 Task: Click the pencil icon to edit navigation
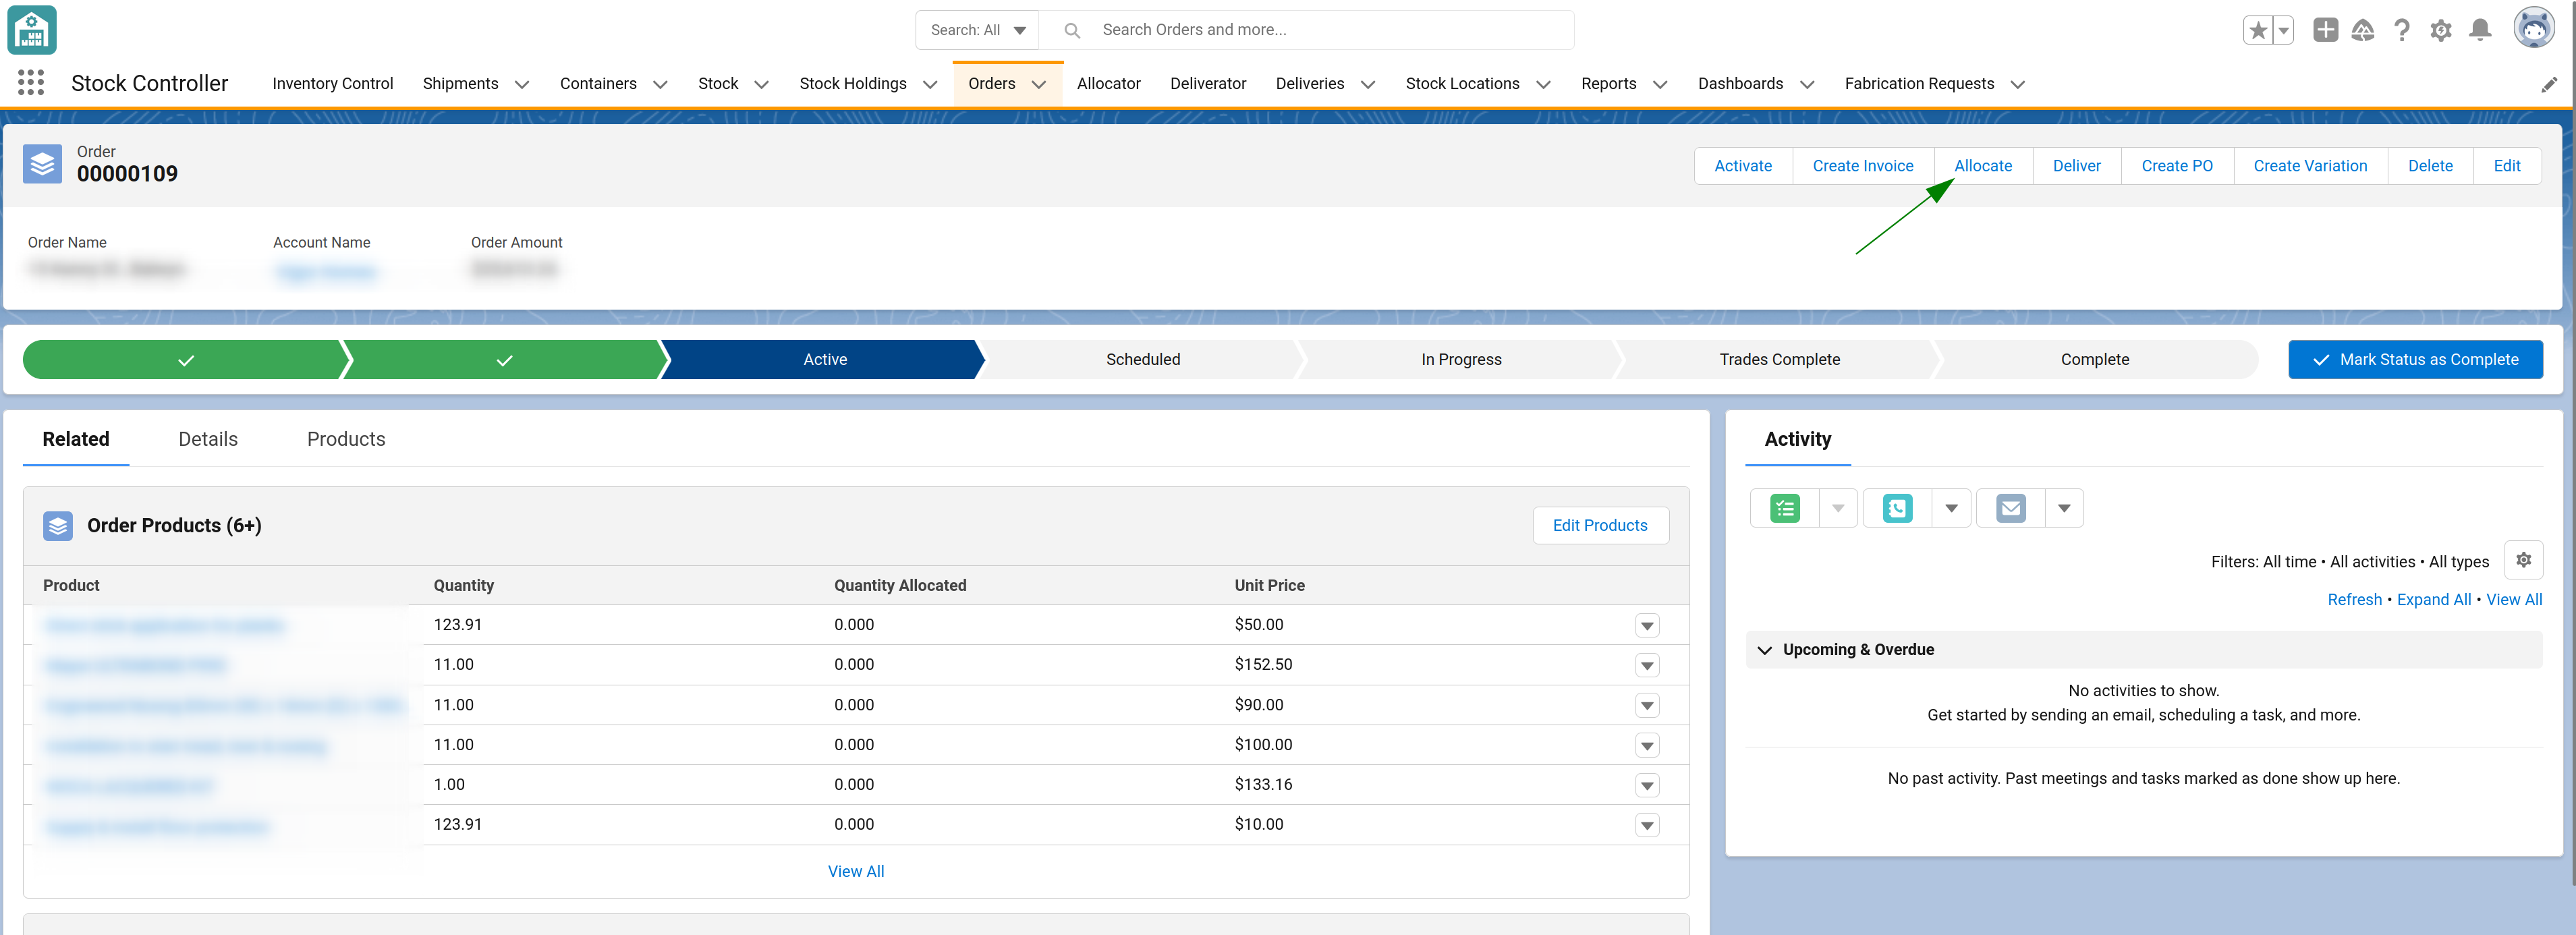2549,85
